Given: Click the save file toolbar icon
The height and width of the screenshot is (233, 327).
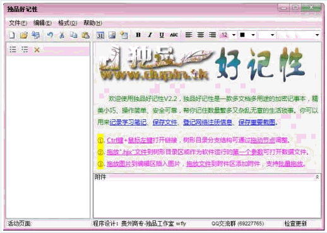Looking at the screenshot, I should (x=36, y=35).
